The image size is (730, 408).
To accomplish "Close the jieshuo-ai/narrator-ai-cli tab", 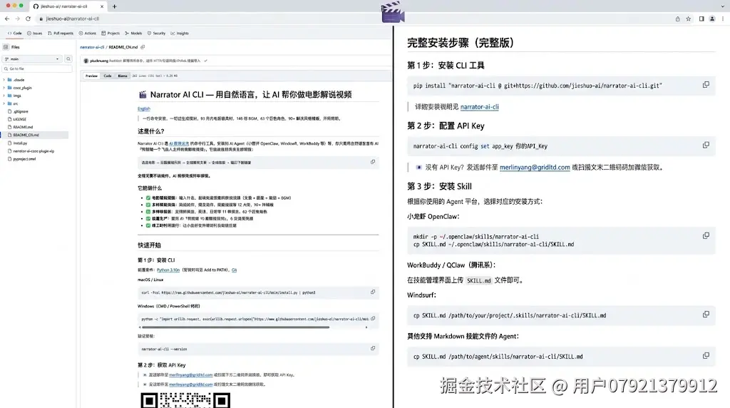I will pyautogui.click(x=102, y=6).
